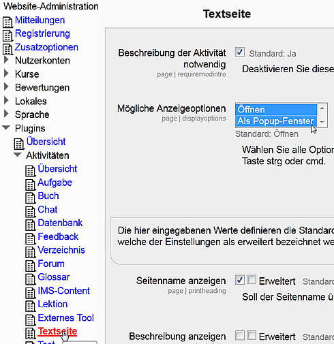Click the 'page | displayoptions' setting name
This screenshot has height=344, width=334.
194,119
